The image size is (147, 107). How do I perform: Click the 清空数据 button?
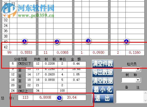click(x=103, y=81)
